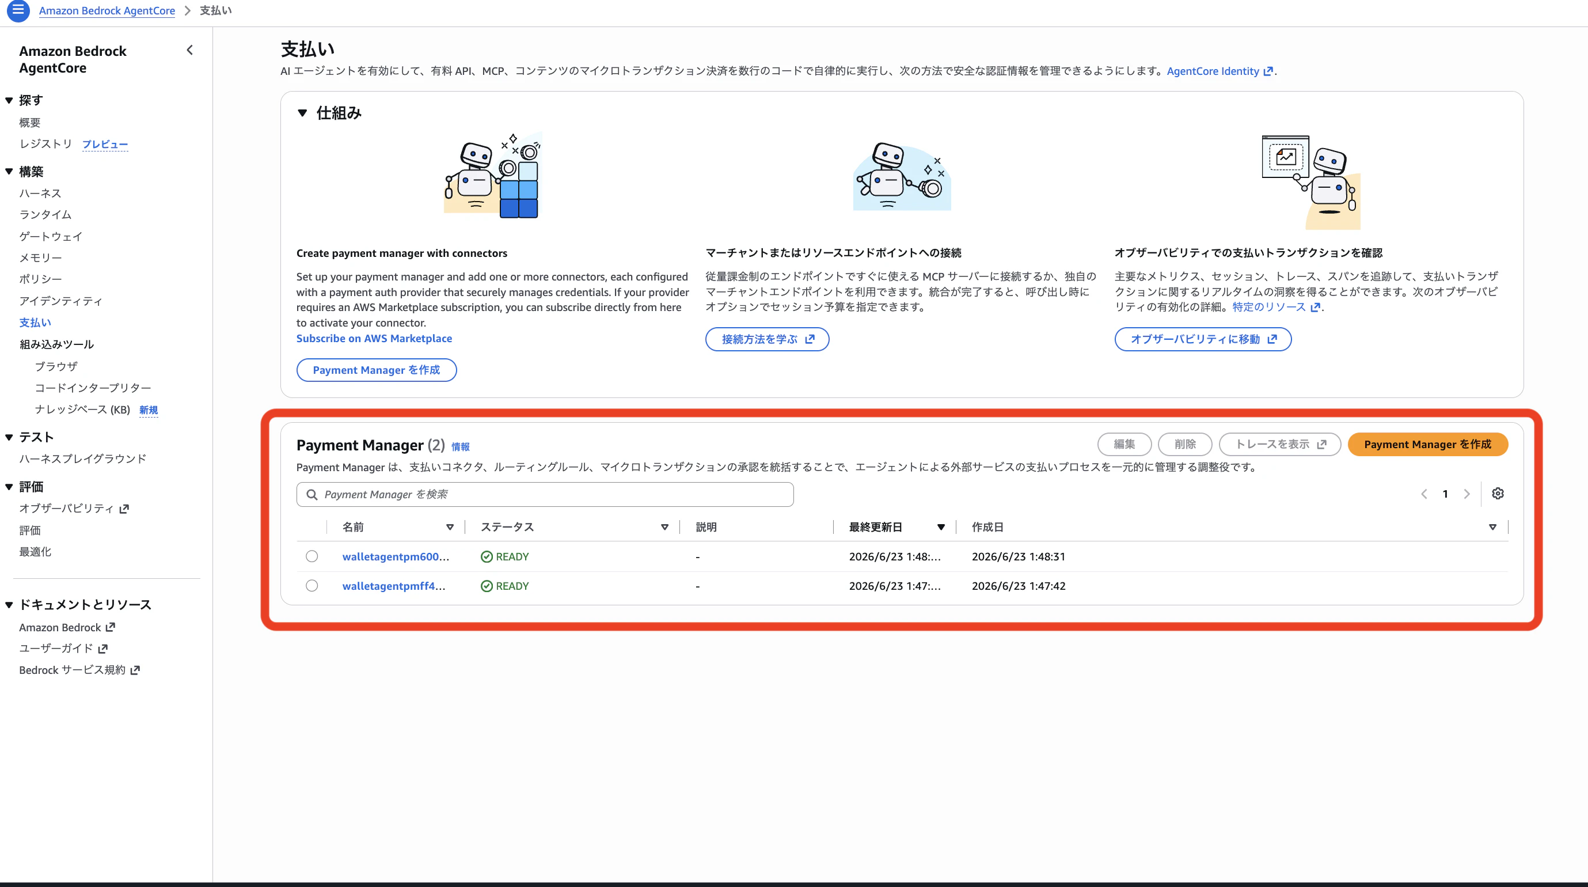Click 情報 link next to Payment Manager
This screenshot has height=887, width=1588.
pyautogui.click(x=460, y=447)
